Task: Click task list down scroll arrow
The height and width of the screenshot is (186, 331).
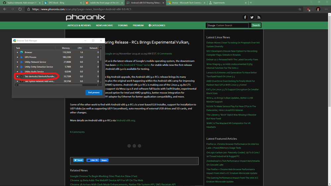Action: pyautogui.click(x=100, y=82)
